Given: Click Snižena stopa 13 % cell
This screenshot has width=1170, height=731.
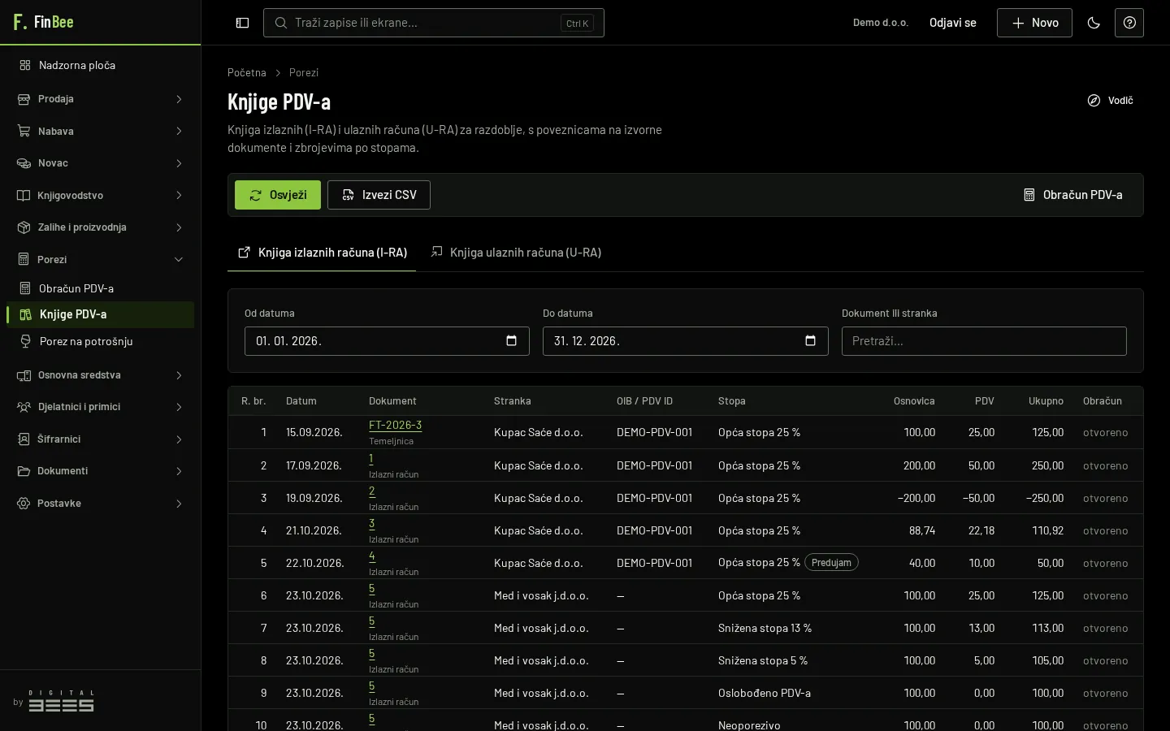Looking at the screenshot, I should coord(765,628).
